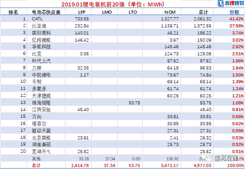This screenshot has width=245, height=169.
Task: Select the 国轩高科 supplier cell
Action: (41, 33)
